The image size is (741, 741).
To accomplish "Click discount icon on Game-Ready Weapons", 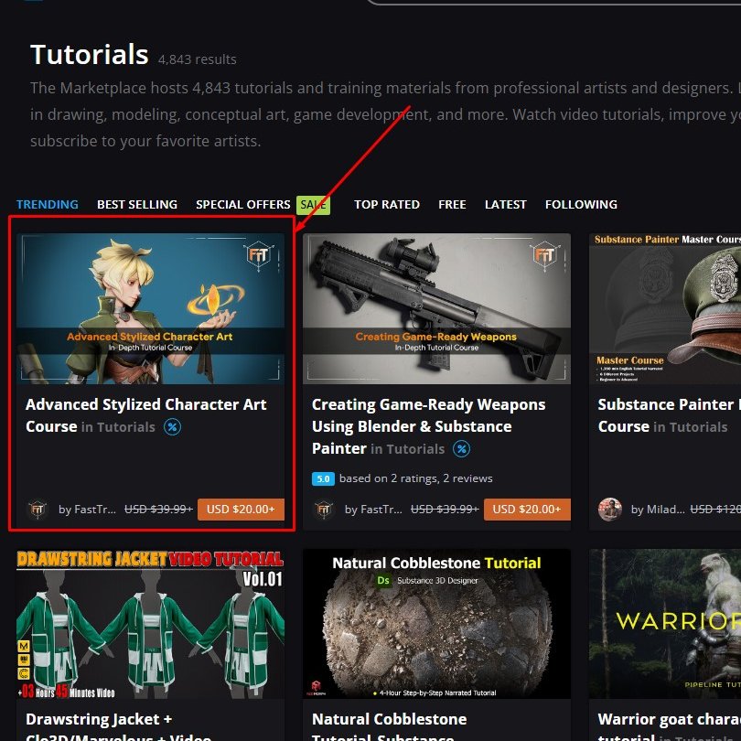I will point(461,449).
